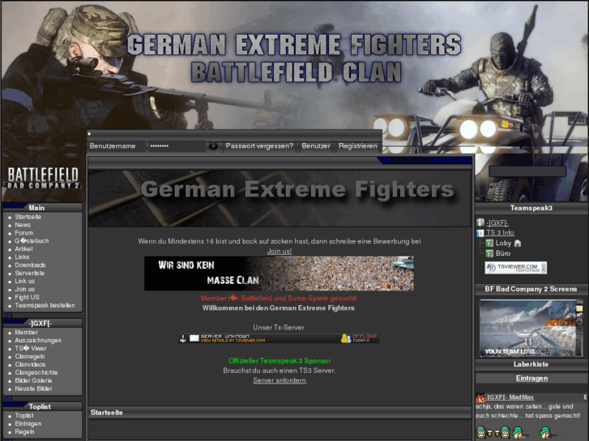Click the Server anfordern link
This screenshot has height=441, width=589.
(x=280, y=380)
